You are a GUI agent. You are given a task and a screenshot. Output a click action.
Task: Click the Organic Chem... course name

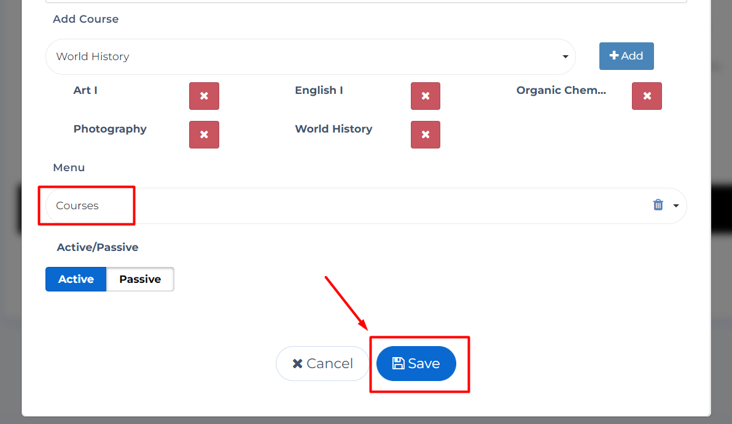coord(561,90)
